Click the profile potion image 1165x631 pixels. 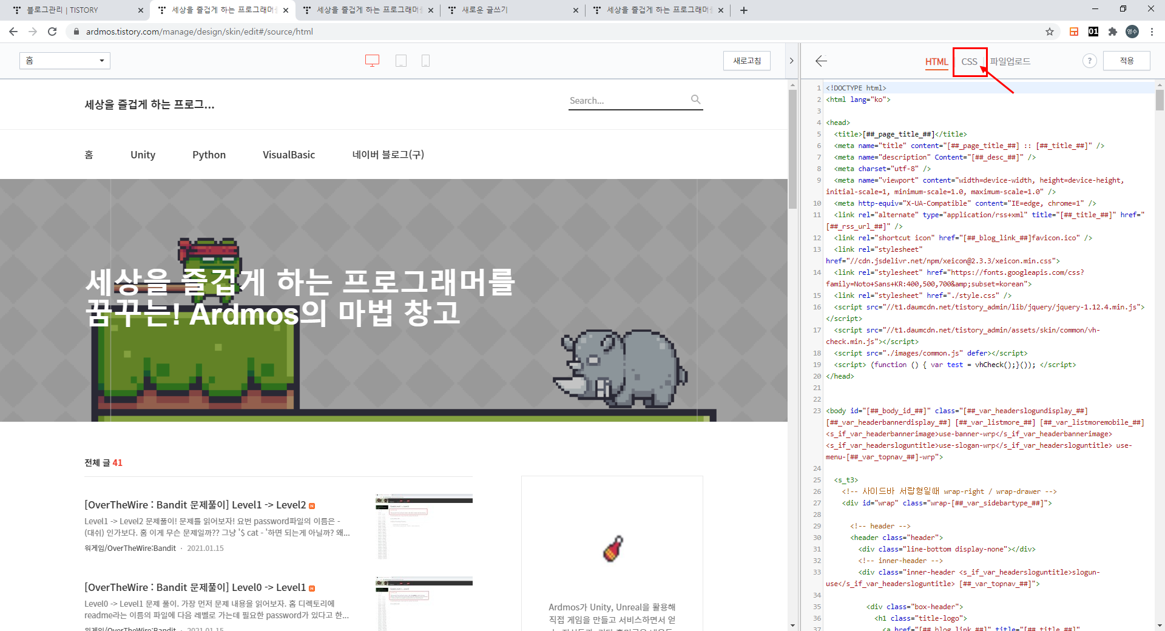pos(613,548)
